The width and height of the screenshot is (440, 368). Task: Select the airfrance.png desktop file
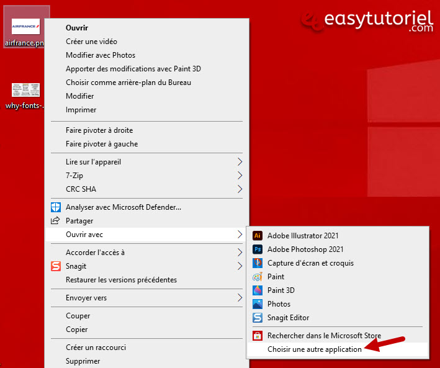point(25,27)
